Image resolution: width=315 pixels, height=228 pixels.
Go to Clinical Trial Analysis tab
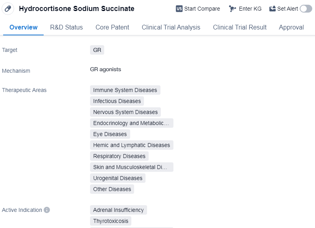pyautogui.click(x=171, y=27)
